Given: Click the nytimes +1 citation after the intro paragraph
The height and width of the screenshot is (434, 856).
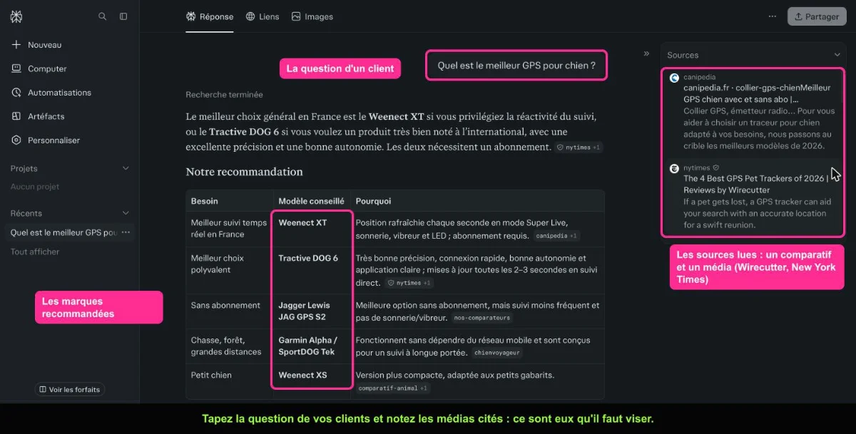Looking at the screenshot, I should click(x=579, y=148).
